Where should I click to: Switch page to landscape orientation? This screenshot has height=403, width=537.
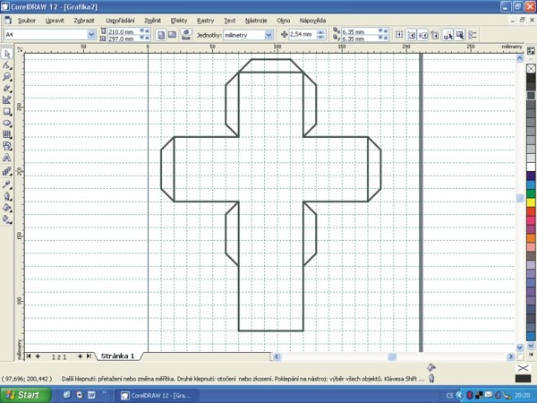[173, 35]
